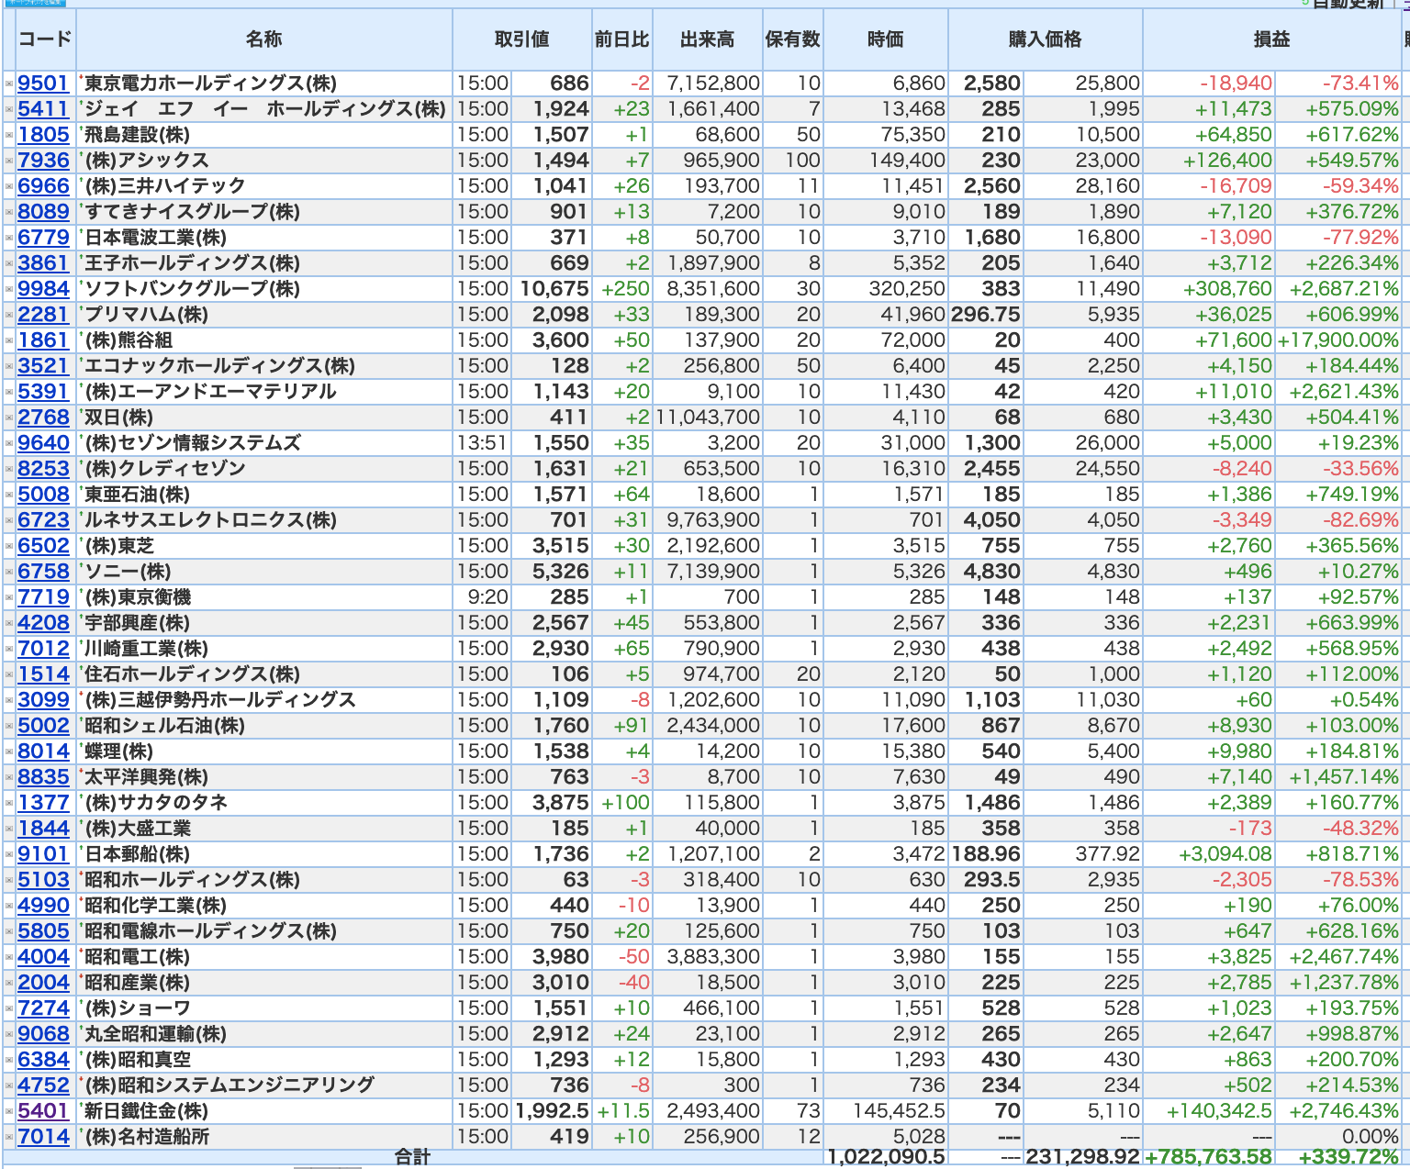
Task: Click the percentage +17,900.00%
Action: (1338, 340)
